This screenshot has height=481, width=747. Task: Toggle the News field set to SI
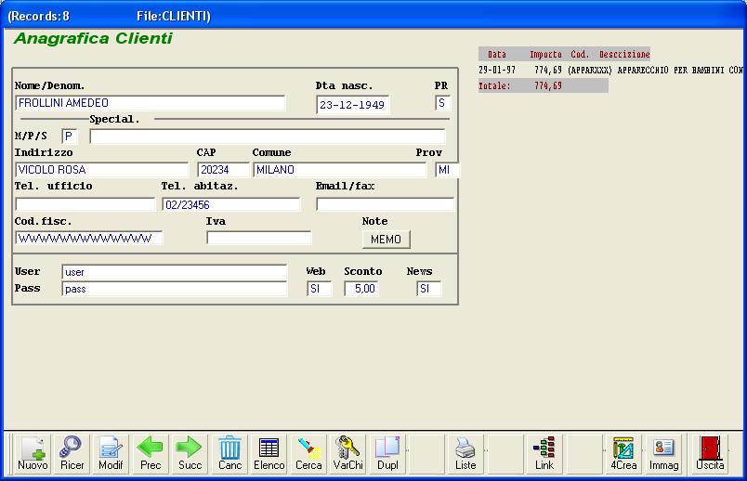click(x=428, y=289)
